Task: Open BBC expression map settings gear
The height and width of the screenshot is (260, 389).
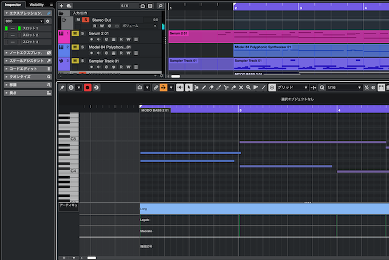Action: point(48,21)
